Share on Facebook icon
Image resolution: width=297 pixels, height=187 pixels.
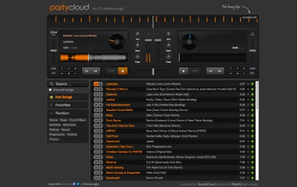74,184
